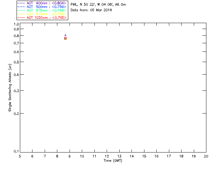
Task: Click the red 1020nm data point marker
Action: coord(65,38)
